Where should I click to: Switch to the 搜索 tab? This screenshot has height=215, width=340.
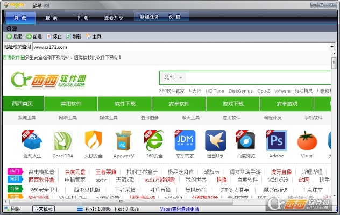(x=52, y=17)
